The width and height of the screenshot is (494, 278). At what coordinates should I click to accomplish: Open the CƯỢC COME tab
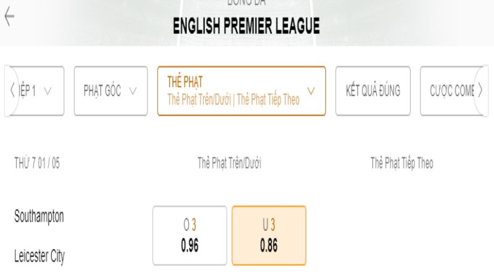pyautogui.click(x=452, y=91)
